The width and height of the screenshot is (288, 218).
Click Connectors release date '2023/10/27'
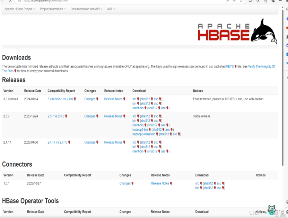pos(34,183)
